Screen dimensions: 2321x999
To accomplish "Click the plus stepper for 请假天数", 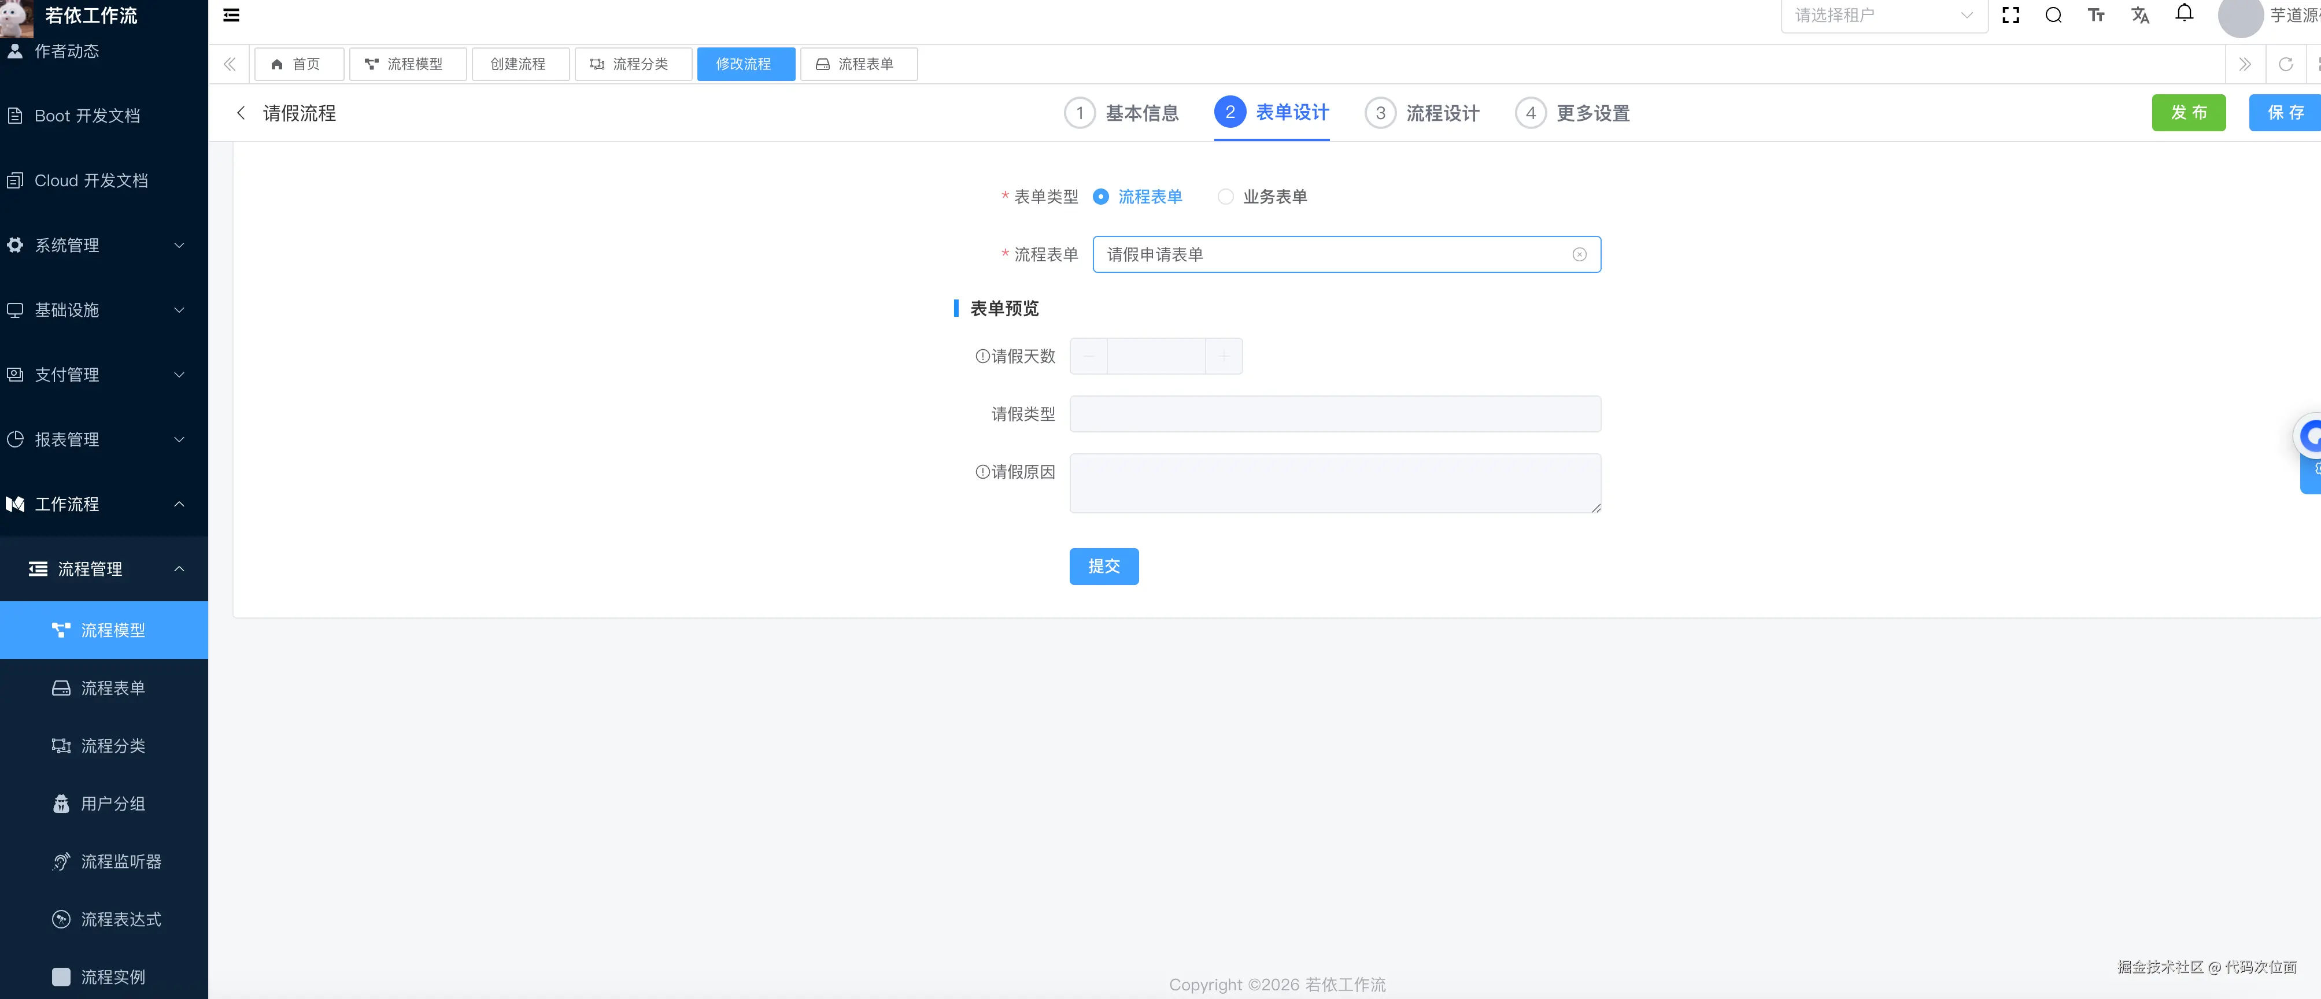I will point(1224,356).
